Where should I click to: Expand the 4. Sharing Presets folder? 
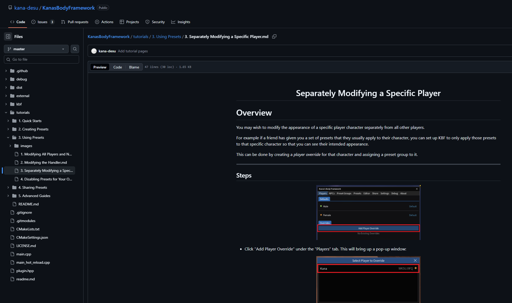tap(8, 187)
